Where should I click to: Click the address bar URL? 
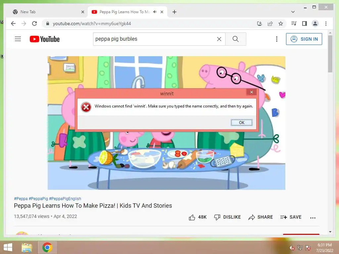[x=92, y=23]
